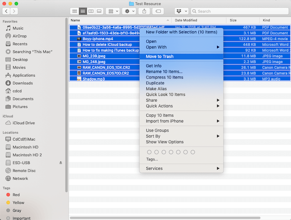Click the horizontal scrollbar at bottom
This screenshot has width=291, height=220.
165,218
